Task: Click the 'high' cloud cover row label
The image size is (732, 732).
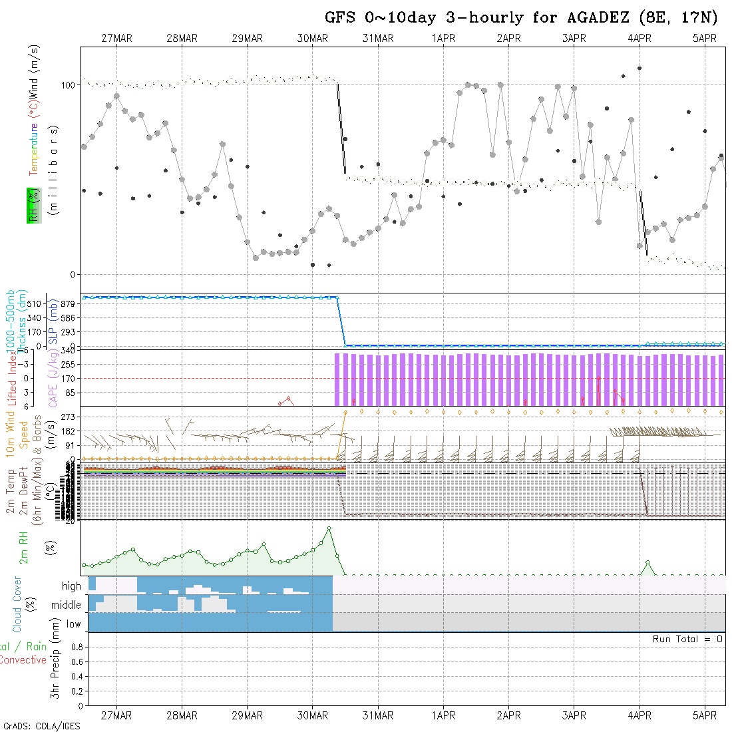Action: 71,586
